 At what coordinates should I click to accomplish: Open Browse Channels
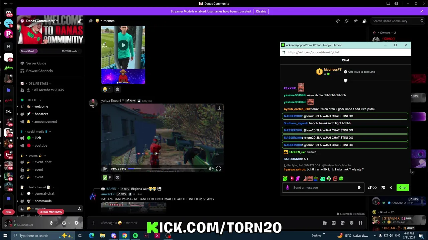click(x=39, y=71)
